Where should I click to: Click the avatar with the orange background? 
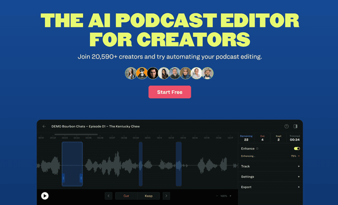(142, 73)
